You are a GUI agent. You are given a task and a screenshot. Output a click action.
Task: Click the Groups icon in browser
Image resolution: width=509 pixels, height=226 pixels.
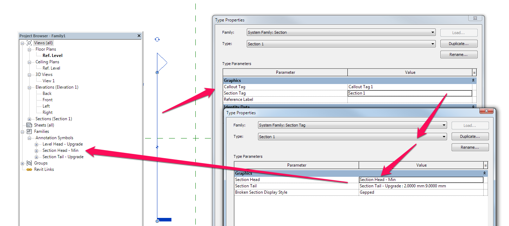pos(29,163)
